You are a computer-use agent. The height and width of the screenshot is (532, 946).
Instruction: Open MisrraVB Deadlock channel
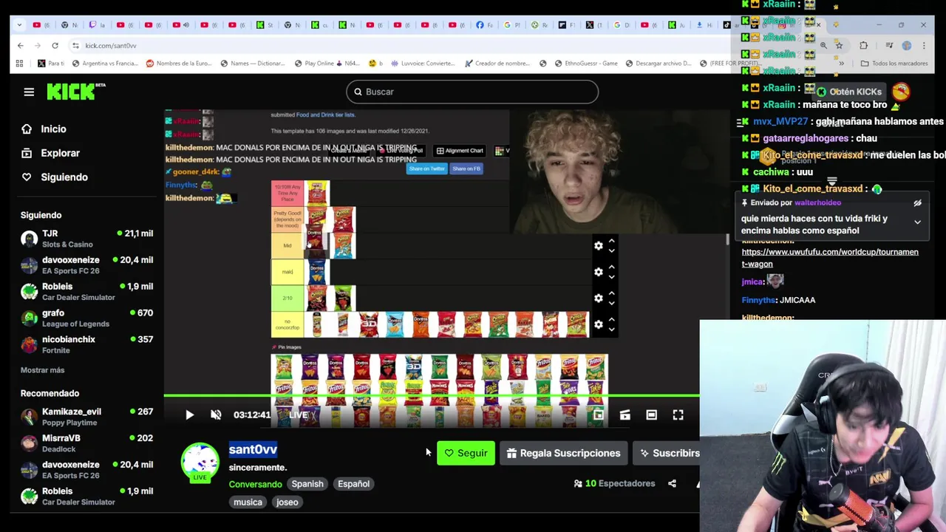tap(86, 443)
